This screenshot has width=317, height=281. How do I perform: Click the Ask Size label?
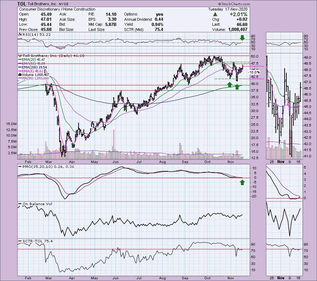tap(67, 19)
